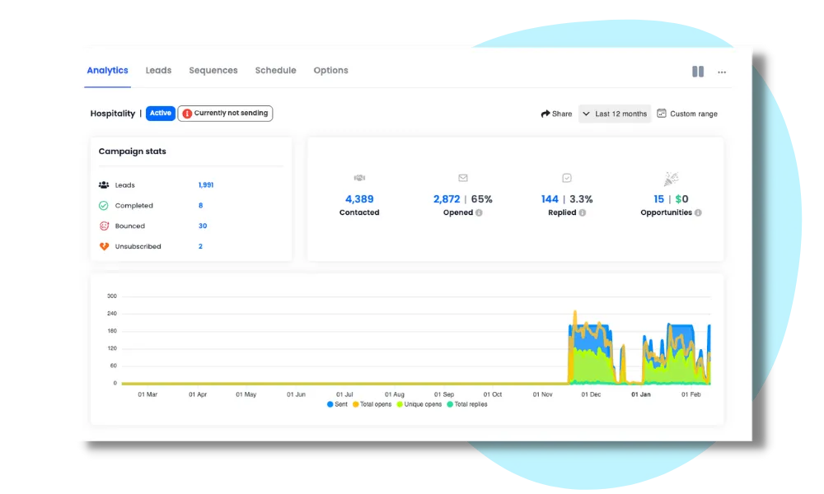
Task: Switch to the Sequences tab
Action: (213, 71)
